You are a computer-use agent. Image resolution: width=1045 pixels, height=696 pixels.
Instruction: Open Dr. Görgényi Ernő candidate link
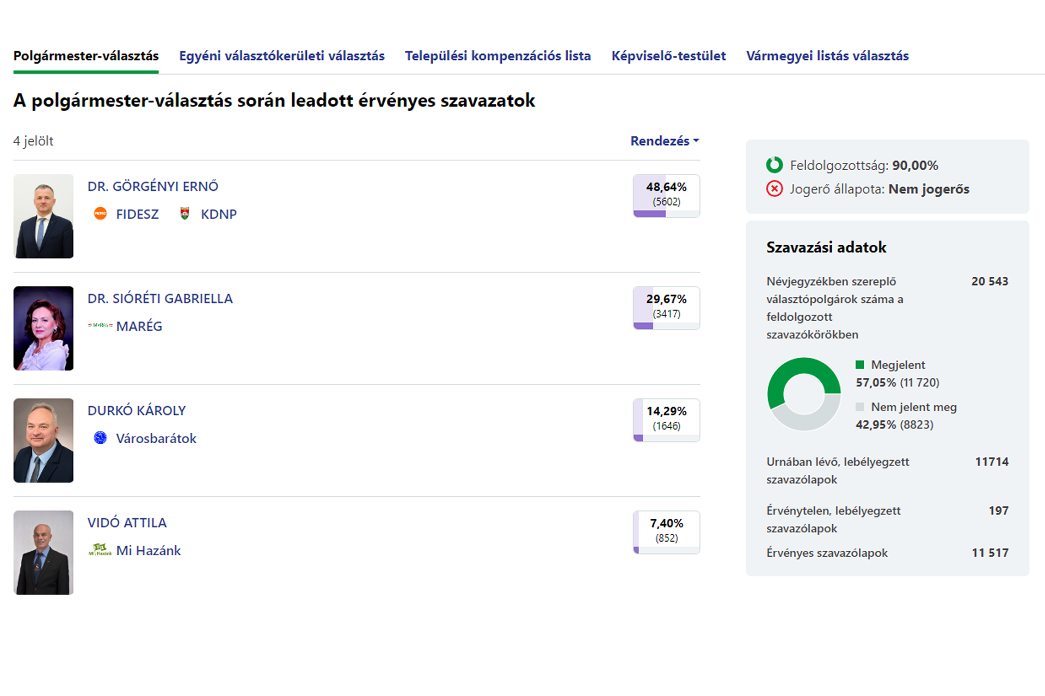[153, 187]
